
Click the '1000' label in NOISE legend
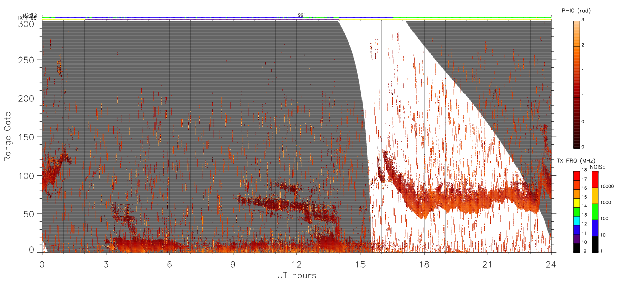click(x=607, y=202)
